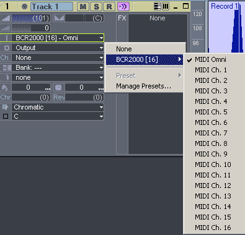The height and width of the screenshot is (235, 245).
Task: Click the FX bin showing None
Action: coord(158,83)
